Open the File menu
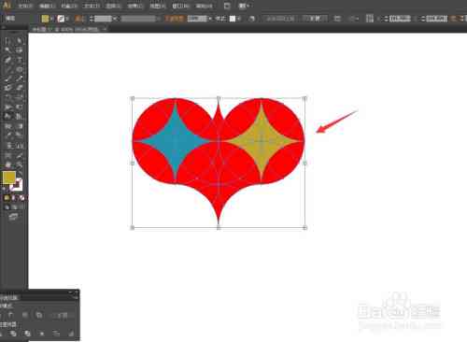467x342 pixels. tap(24, 6)
